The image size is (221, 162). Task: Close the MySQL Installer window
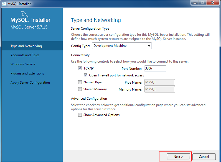click(x=213, y=3)
